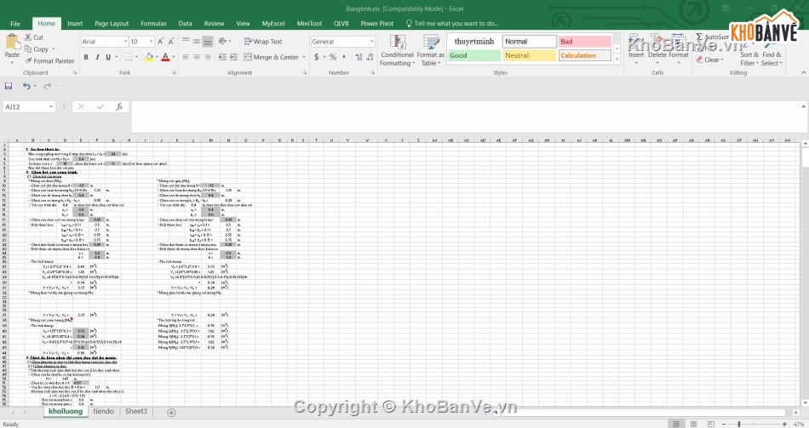Set Top Align for cells

click(x=186, y=41)
